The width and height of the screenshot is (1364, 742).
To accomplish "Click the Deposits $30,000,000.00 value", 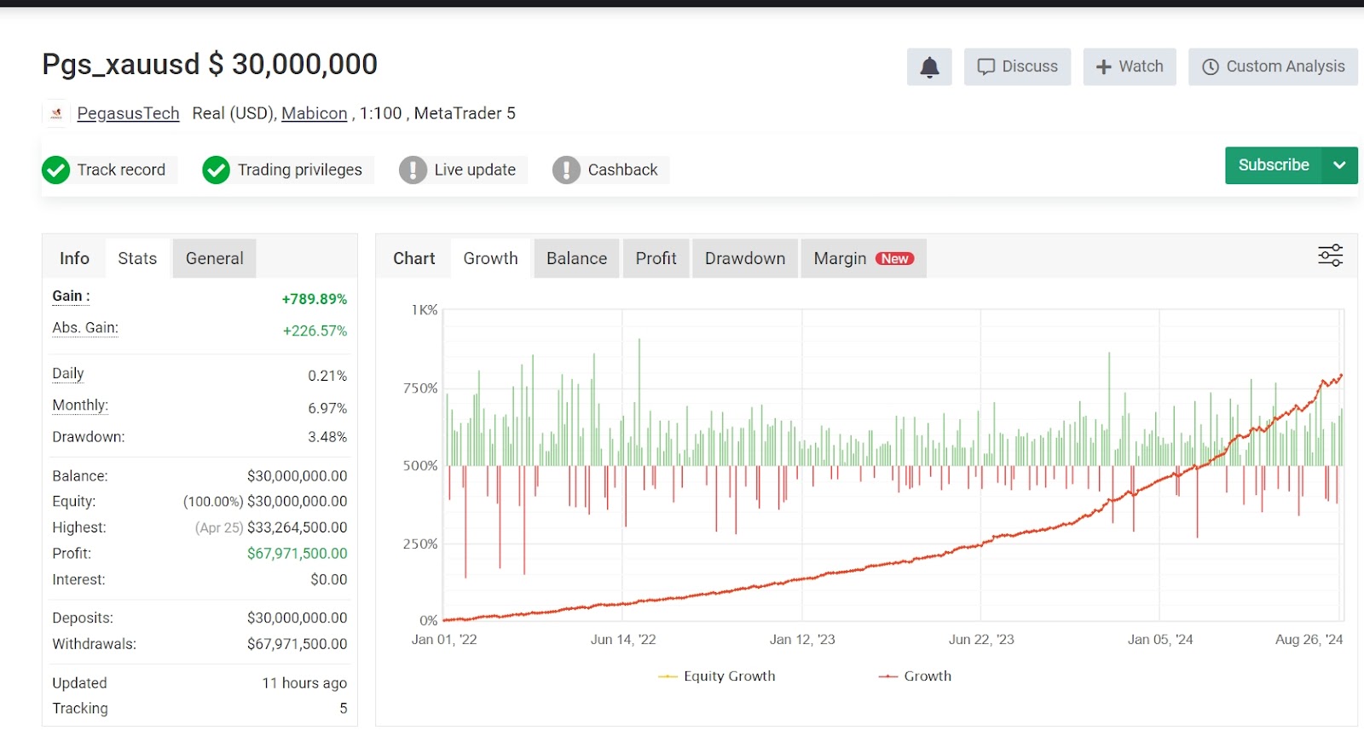I will pyautogui.click(x=297, y=618).
